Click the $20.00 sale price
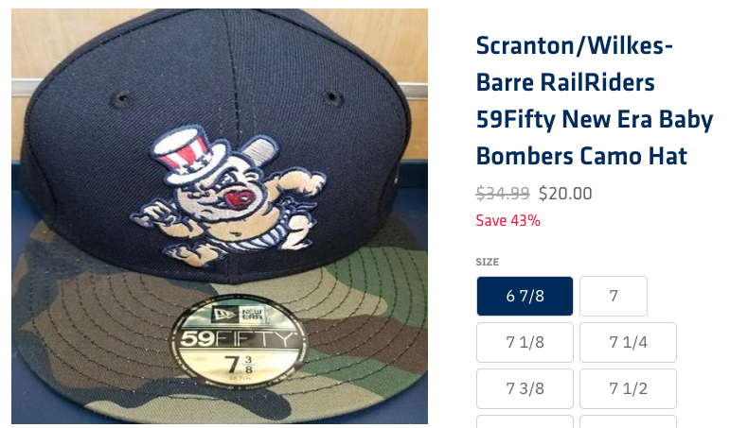 coord(565,193)
